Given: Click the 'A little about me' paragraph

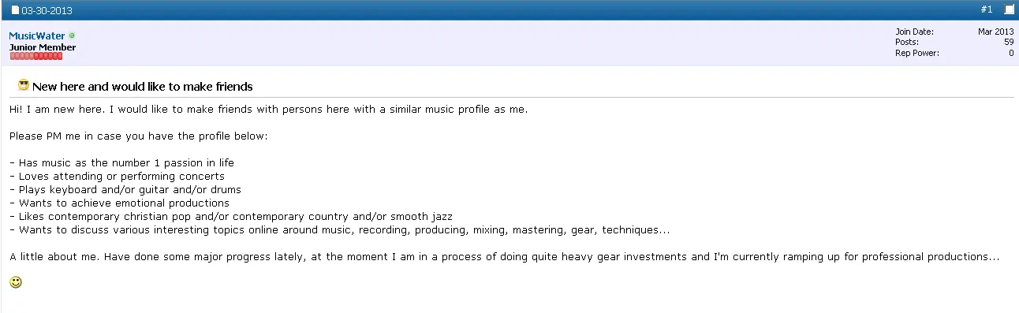Looking at the screenshot, I should (505, 257).
